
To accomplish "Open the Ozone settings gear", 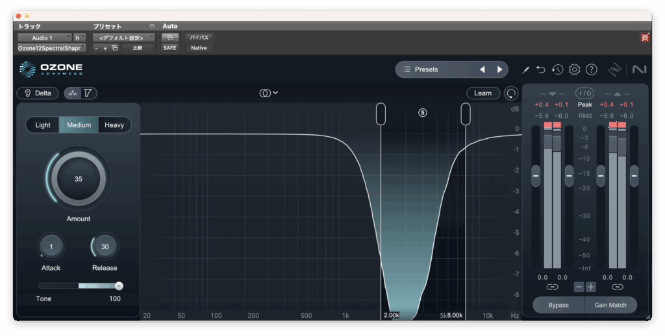I will pos(574,69).
